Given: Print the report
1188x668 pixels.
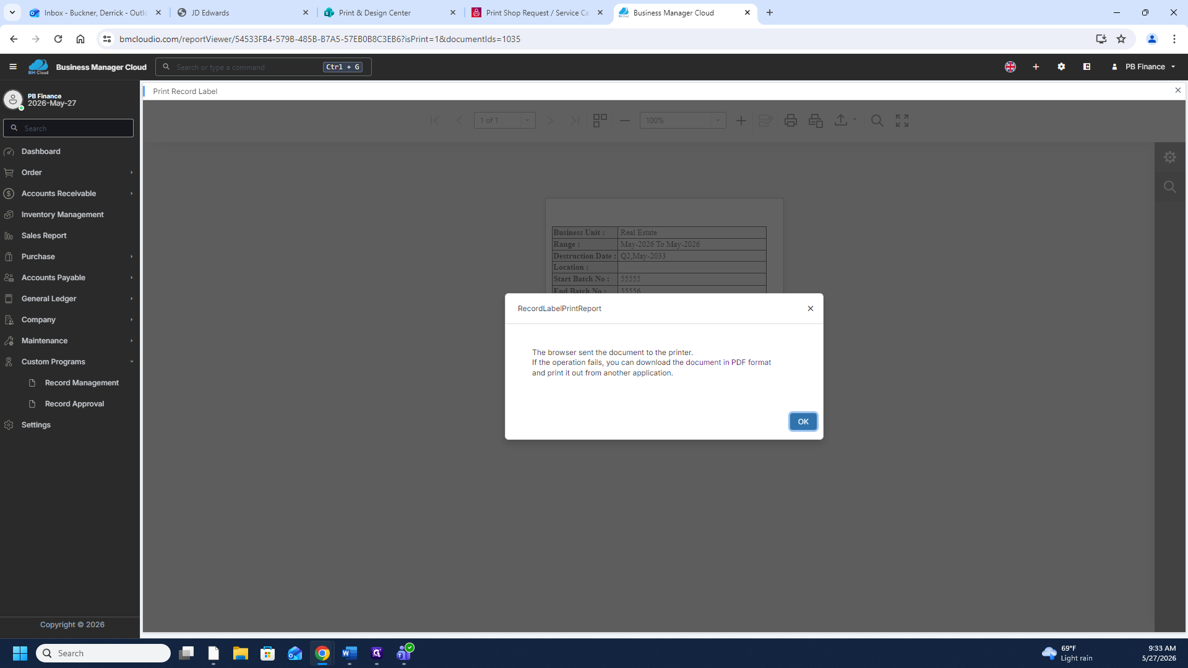Looking at the screenshot, I should (790, 121).
